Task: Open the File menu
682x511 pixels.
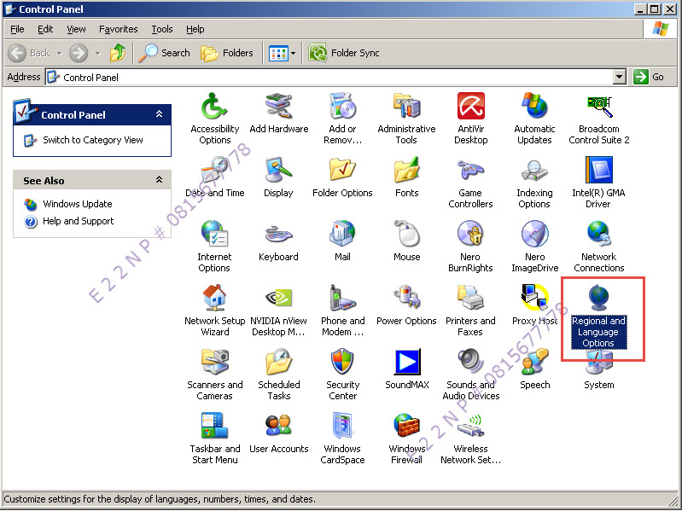Action: coord(17,29)
